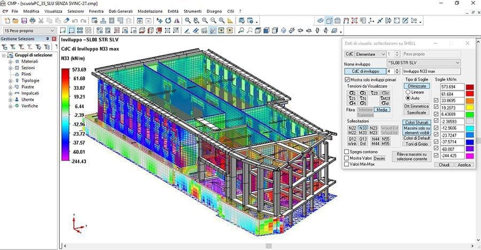Image resolution: width=481 pixels, height=250 pixels.
Task: Click the Chiudi button
Action: tap(444, 165)
